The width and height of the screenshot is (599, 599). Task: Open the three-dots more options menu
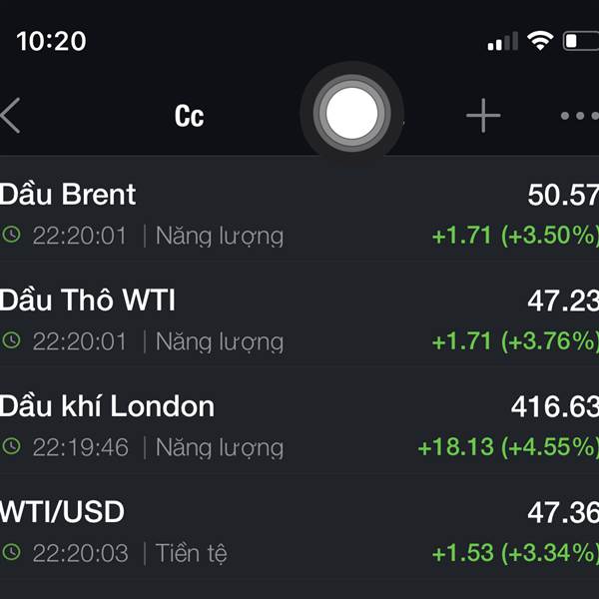click(x=580, y=116)
